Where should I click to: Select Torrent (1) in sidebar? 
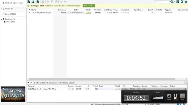(9, 9)
